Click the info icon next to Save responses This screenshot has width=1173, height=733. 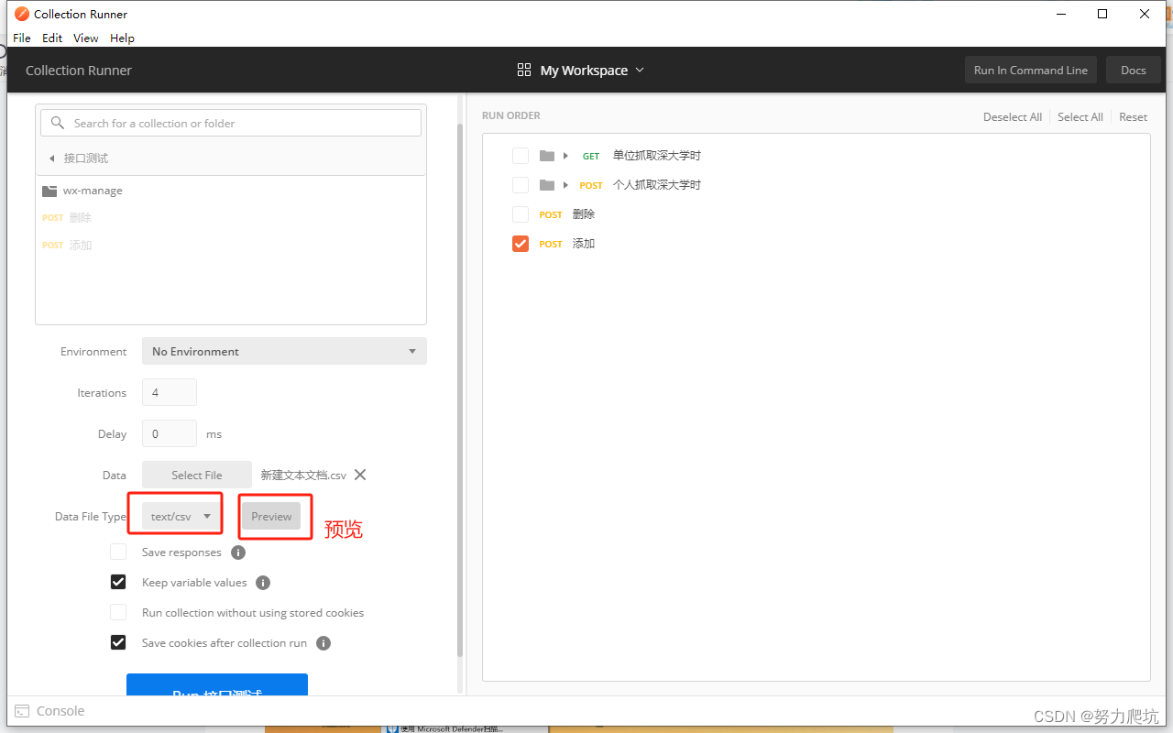237,552
